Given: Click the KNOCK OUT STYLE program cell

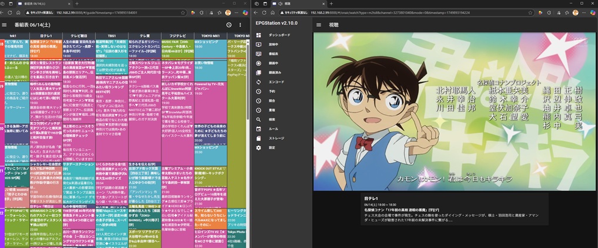Looking at the screenshot, I should pos(210,176).
